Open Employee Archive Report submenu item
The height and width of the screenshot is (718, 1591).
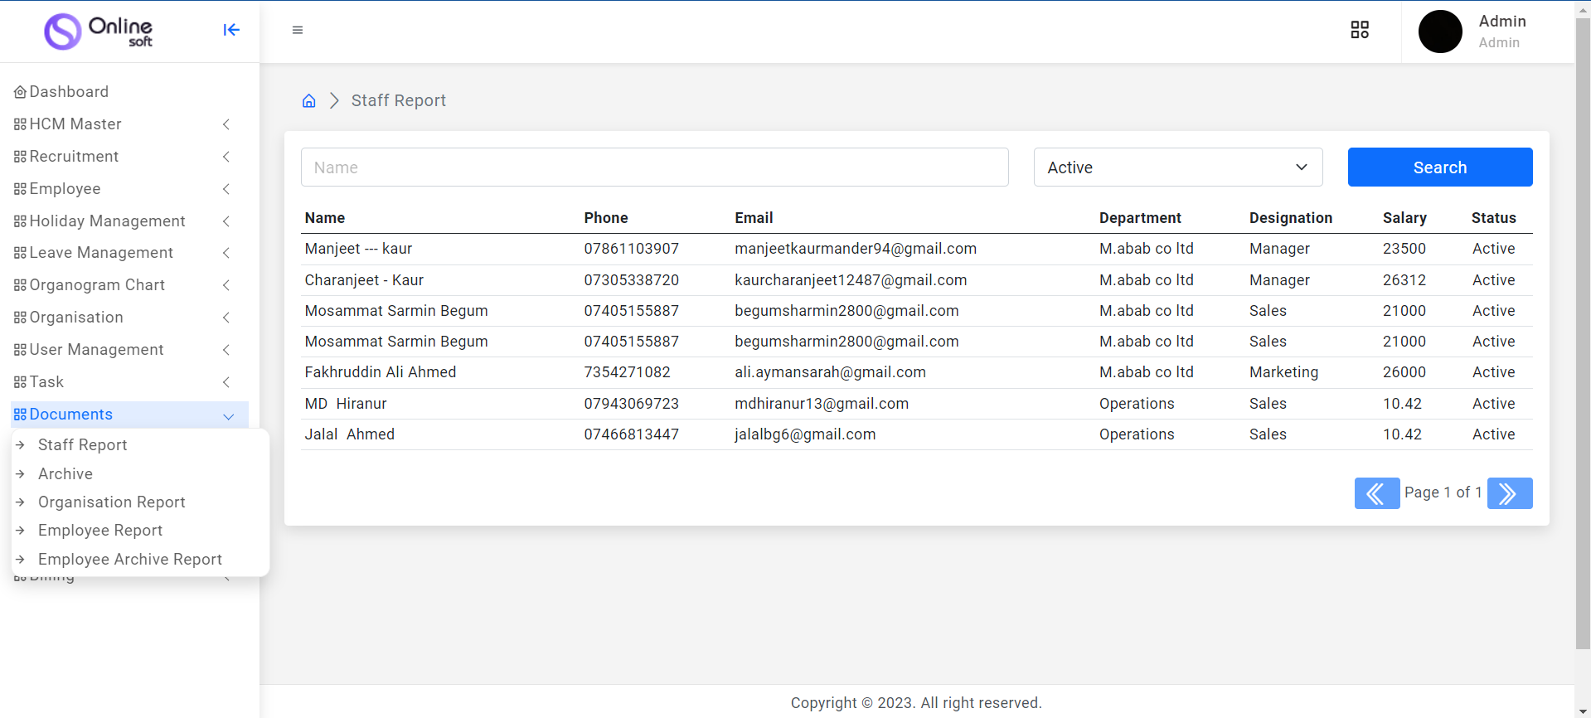coord(130,560)
